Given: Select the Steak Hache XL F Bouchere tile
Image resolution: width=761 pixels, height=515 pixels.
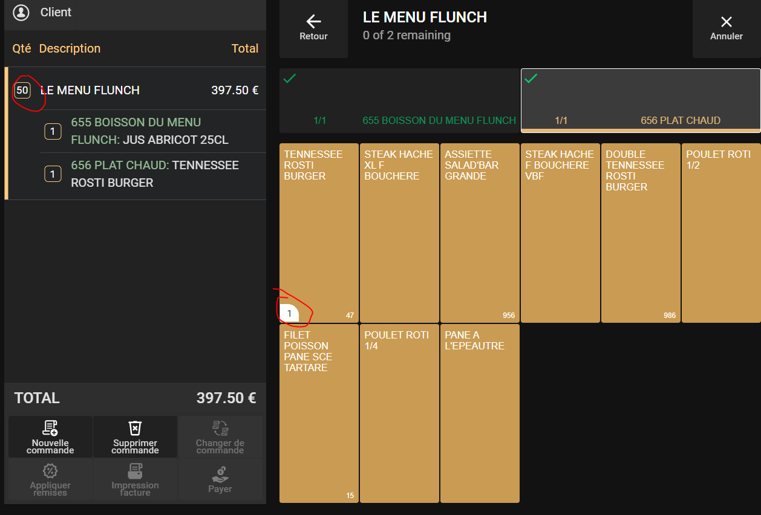Looking at the screenshot, I should [x=399, y=233].
